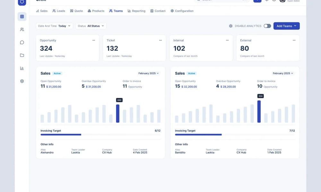Open the Date And Time Today dropdown
The height and width of the screenshot is (192, 321).
(x=54, y=26)
